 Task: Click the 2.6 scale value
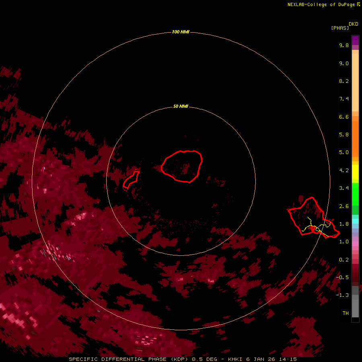pyautogui.click(x=344, y=206)
